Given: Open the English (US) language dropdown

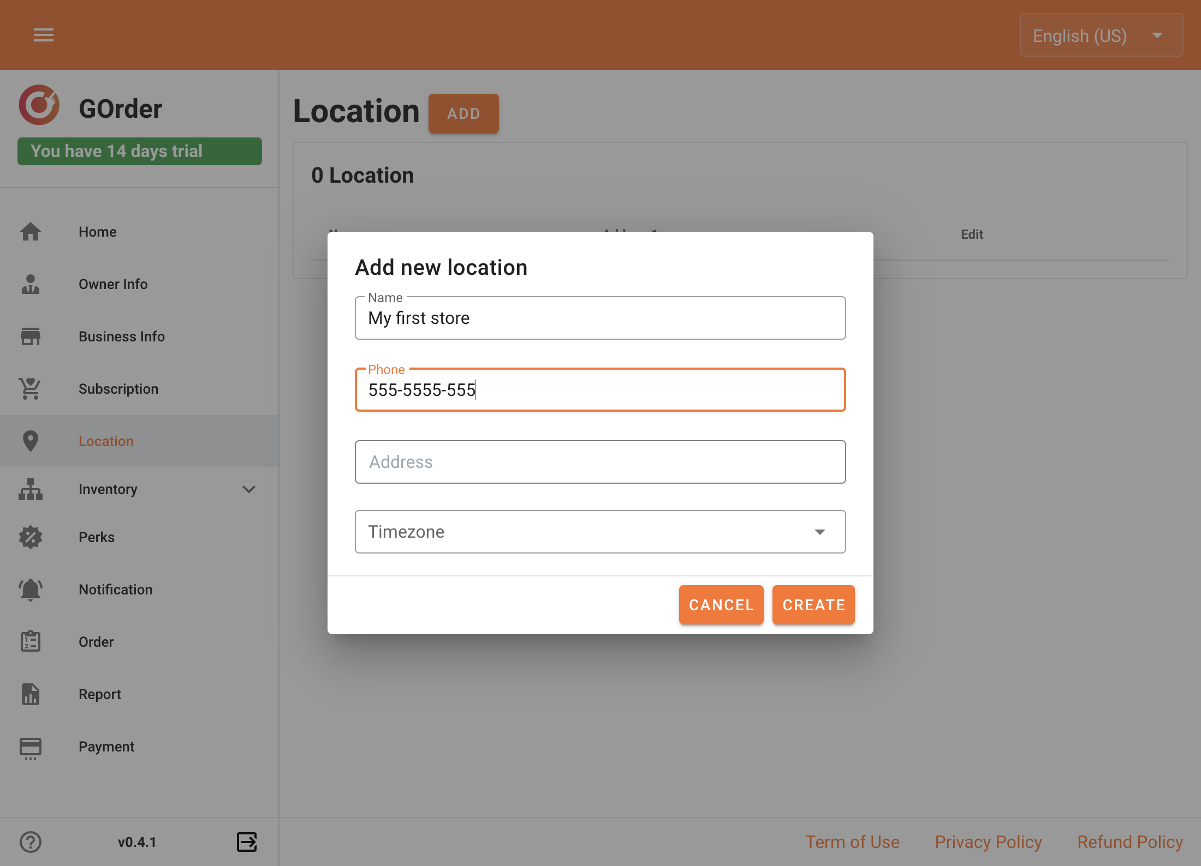Looking at the screenshot, I should tap(1101, 35).
